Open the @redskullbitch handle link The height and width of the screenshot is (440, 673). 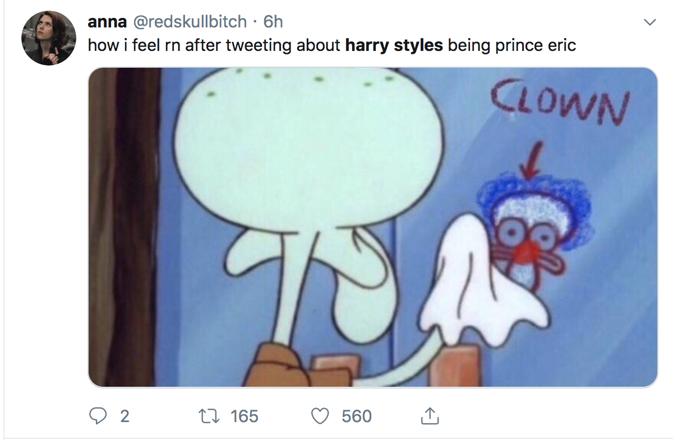pos(189,22)
